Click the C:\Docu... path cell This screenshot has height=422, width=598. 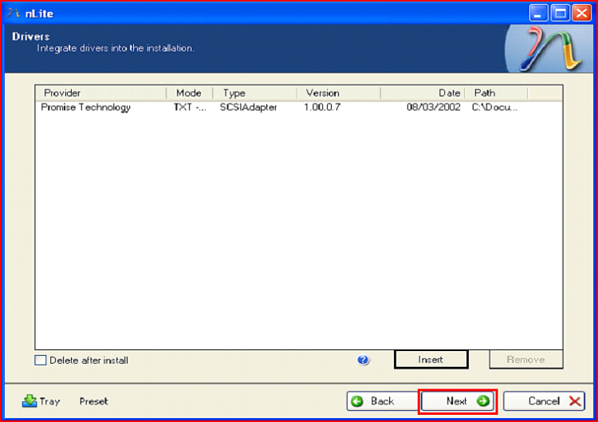[494, 108]
